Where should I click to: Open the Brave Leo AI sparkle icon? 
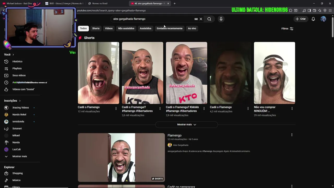320,10
